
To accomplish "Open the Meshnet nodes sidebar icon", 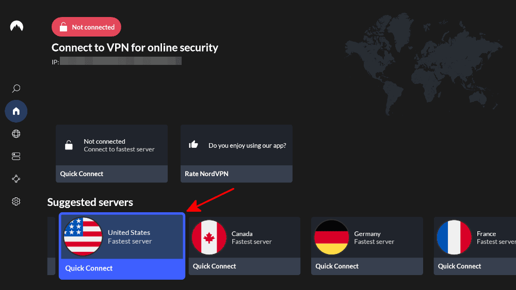I will pos(16,179).
